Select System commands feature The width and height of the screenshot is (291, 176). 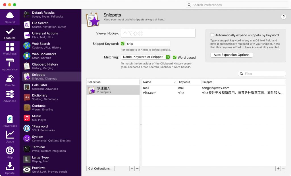[52, 139]
